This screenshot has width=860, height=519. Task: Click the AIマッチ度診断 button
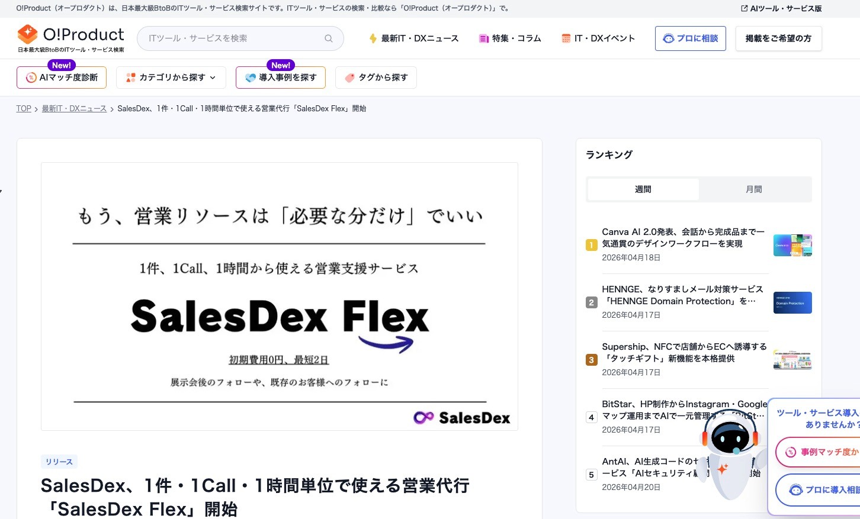tap(62, 78)
